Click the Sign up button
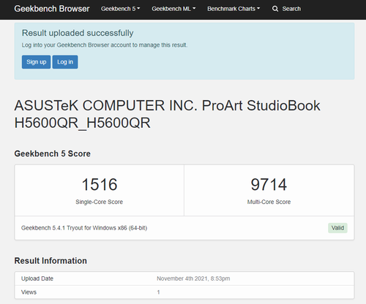This screenshot has height=304, width=366. (36, 62)
